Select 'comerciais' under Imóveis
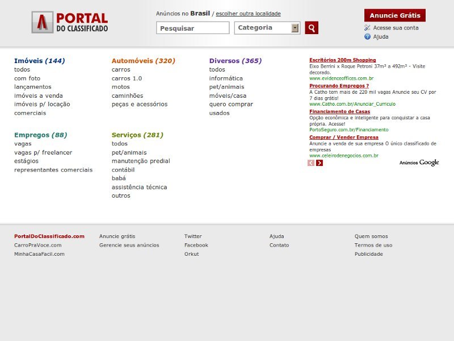 [x=30, y=113]
